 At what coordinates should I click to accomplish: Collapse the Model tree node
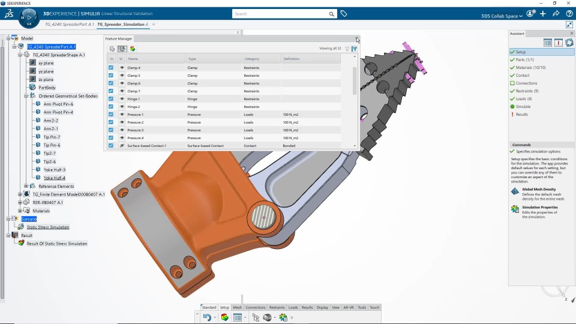pos(8,38)
